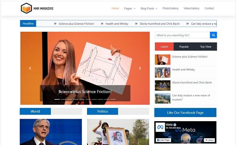Viewport: 237px width, 145px height.
Task: Expand the Blog Posts dropdown menu
Action: [x=149, y=9]
